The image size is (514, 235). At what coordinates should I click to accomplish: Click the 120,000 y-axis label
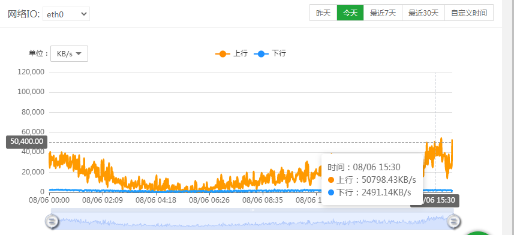31,73
